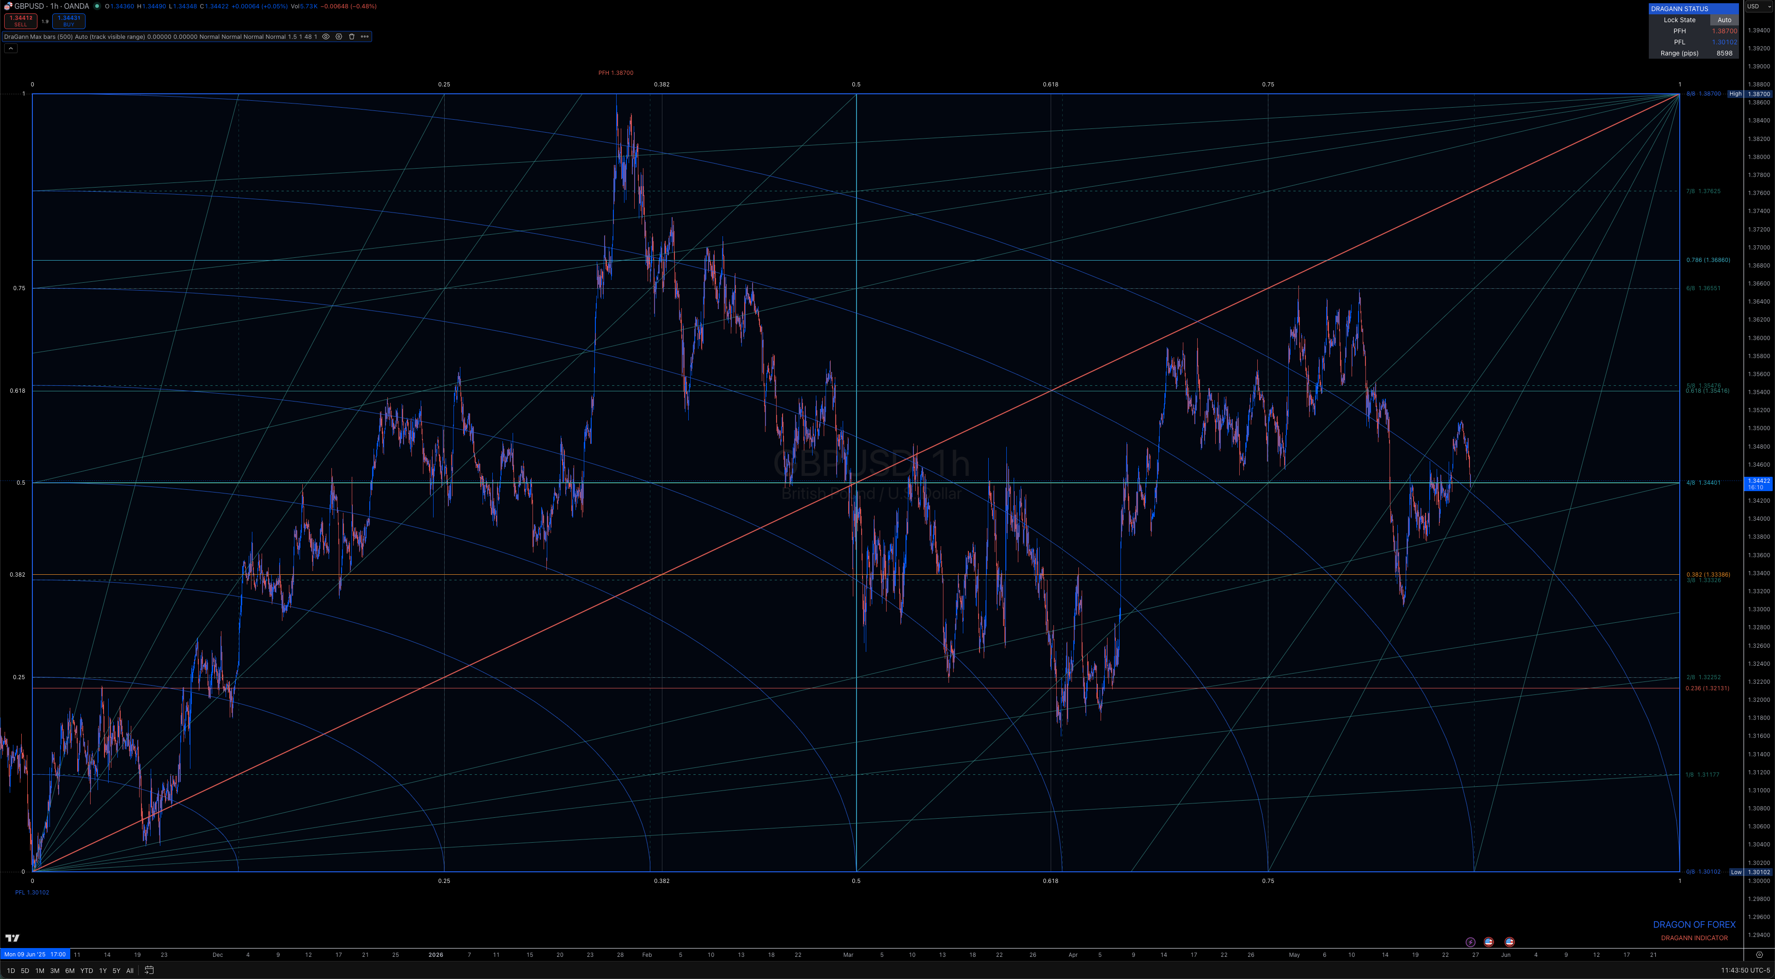Image resolution: width=1775 pixels, height=979 pixels.
Task: Click the Low 1.30102 price scale label
Action: point(1750,872)
